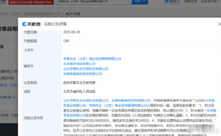Click the 刊登日期 row label
Image resolution: width=221 pixels, height=136 pixels.
(30, 32)
